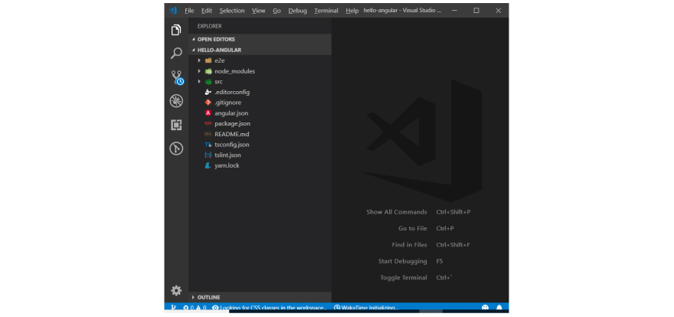Viewport: 674px width, 317px height.
Task: Click the package.json file icon
Action: pyautogui.click(x=208, y=124)
